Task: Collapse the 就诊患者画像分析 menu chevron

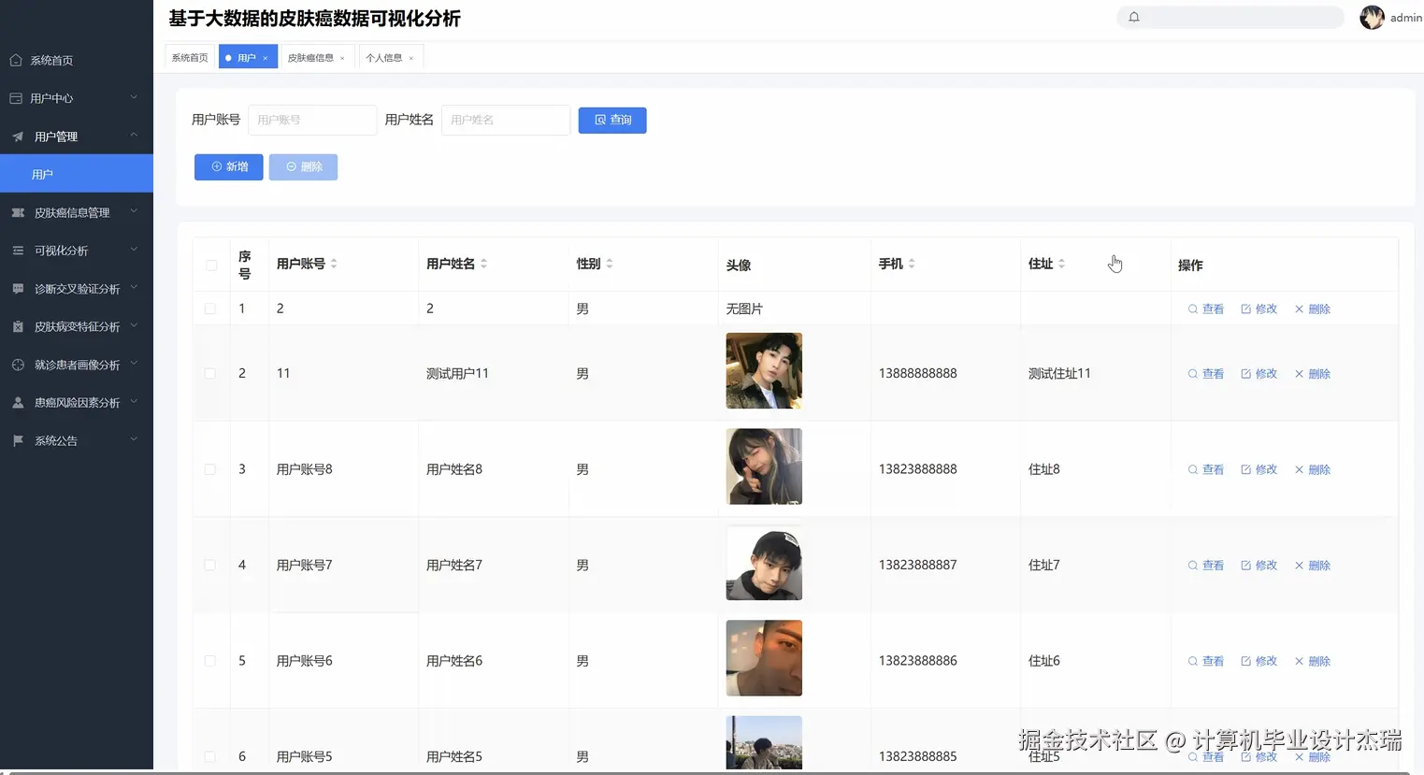Action: 134,365
